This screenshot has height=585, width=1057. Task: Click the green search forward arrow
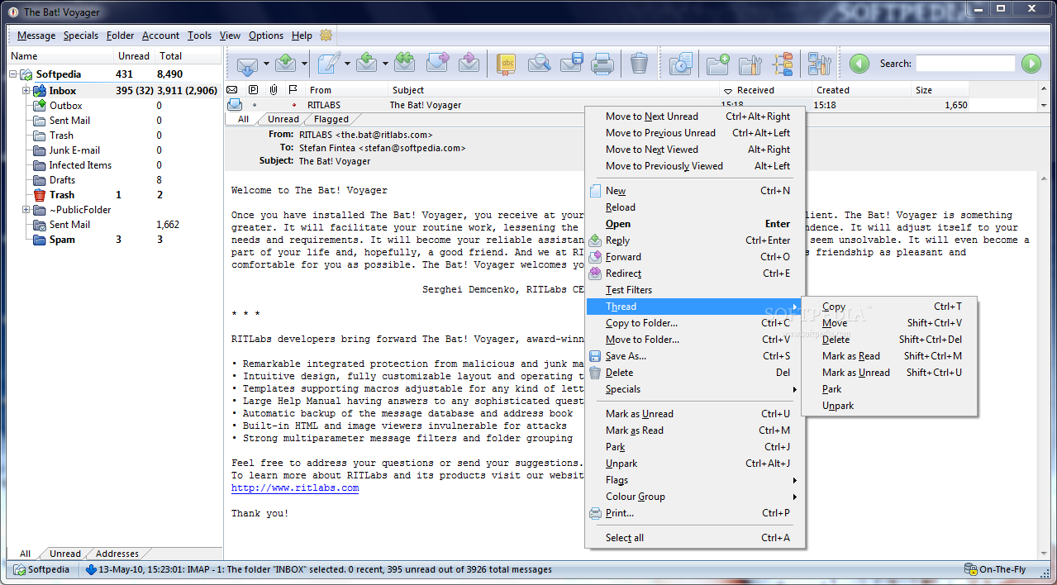tap(1031, 64)
